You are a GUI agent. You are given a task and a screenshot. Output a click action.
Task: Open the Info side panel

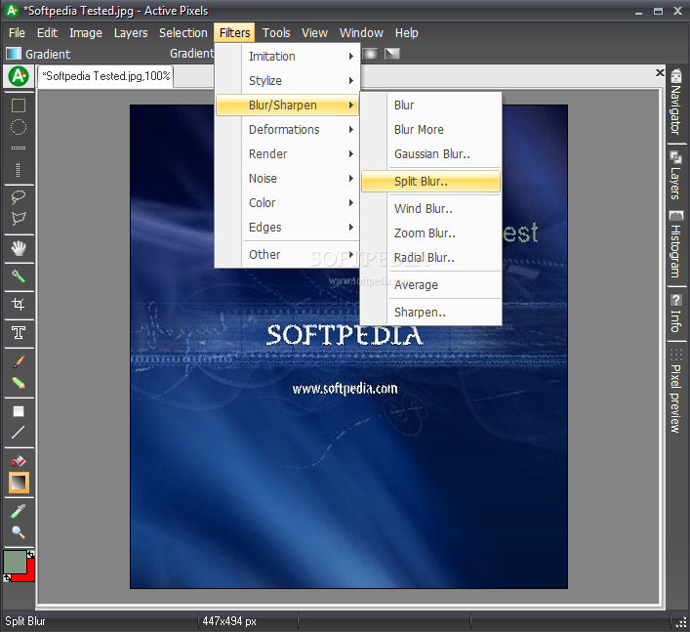click(676, 314)
